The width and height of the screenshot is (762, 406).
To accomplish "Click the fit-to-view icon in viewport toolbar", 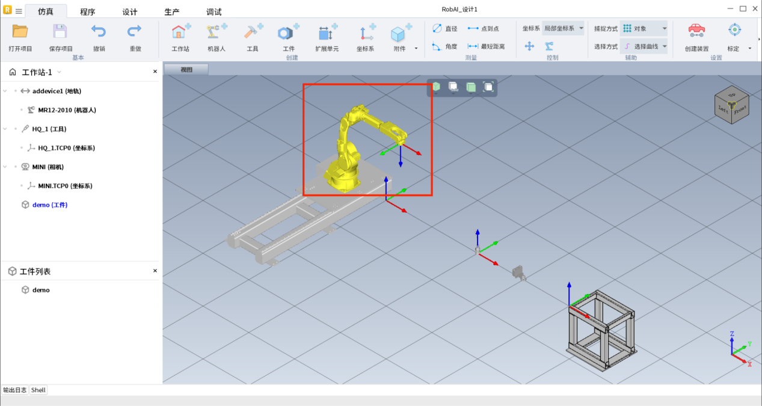I will pyautogui.click(x=488, y=87).
